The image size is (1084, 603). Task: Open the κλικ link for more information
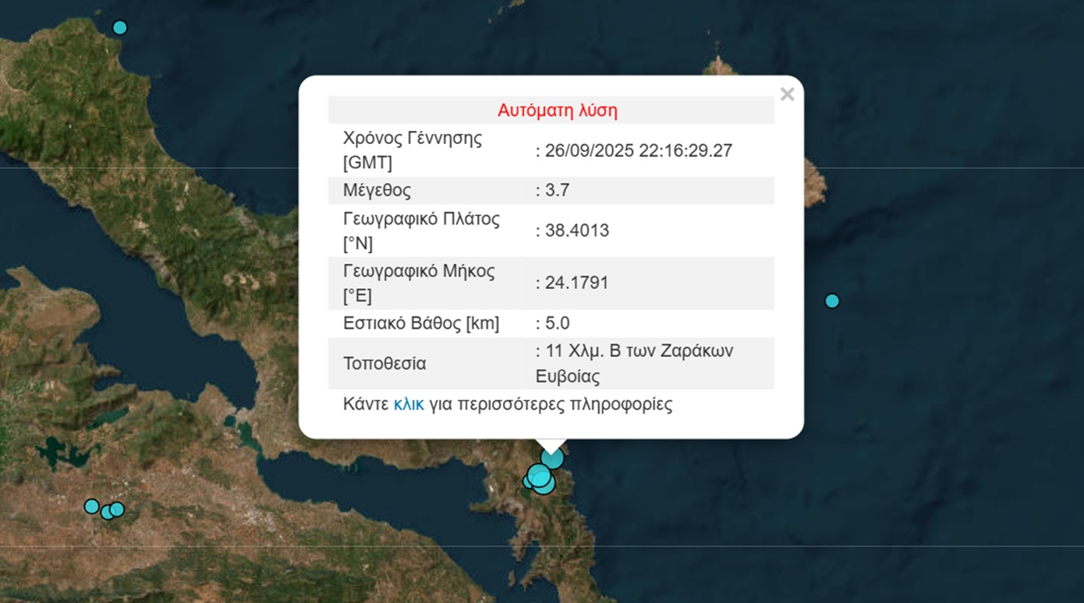pos(407,404)
